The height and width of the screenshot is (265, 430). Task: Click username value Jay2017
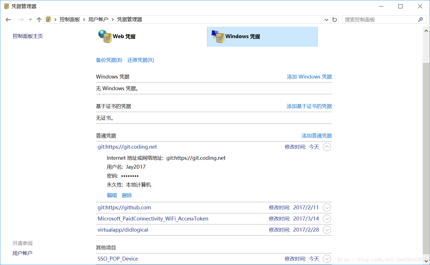tap(136, 167)
